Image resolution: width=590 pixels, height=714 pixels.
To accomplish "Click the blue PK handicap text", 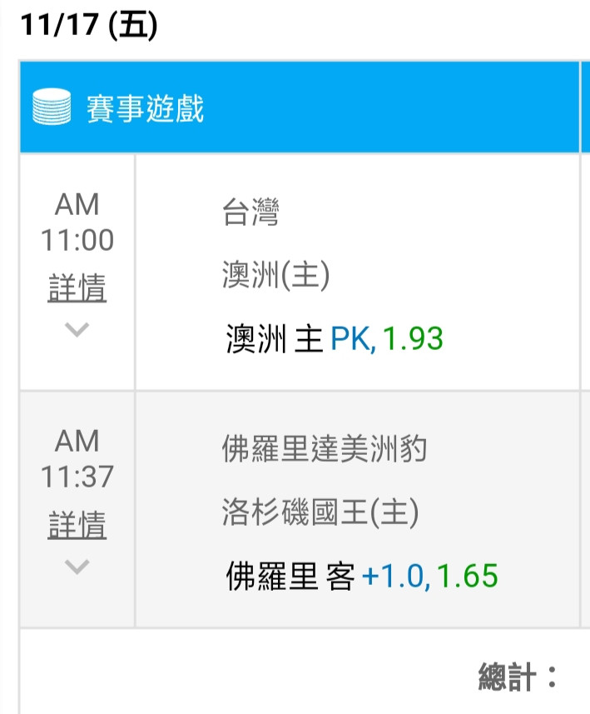I will pyautogui.click(x=353, y=339).
